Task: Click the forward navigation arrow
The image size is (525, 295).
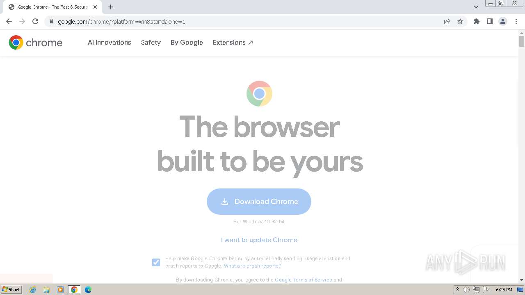Action: coord(22,21)
